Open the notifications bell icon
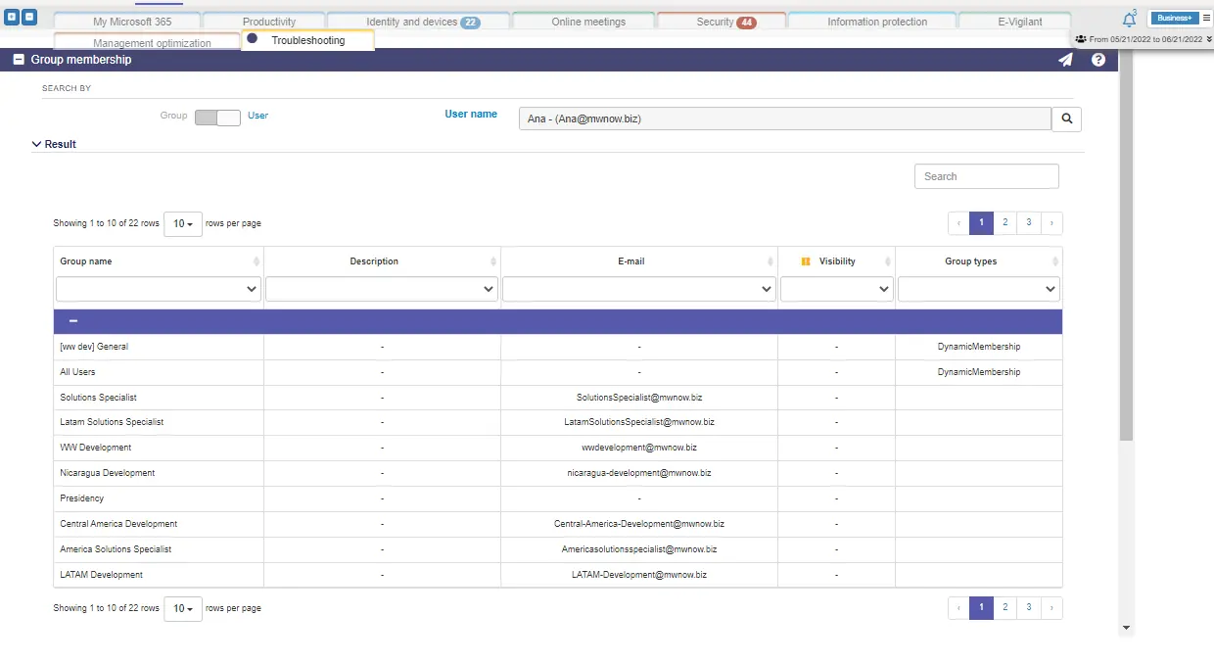Screen dimensions: 1214x663 coord(1129,19)
